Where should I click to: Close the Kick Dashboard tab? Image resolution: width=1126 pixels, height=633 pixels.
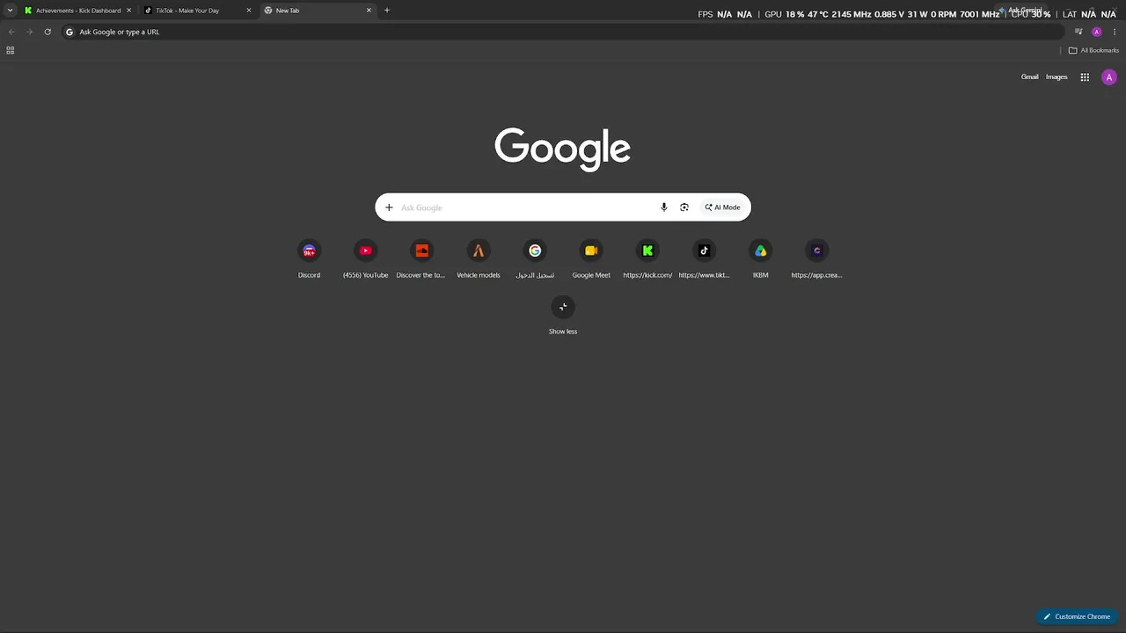[x=128, y=11]
